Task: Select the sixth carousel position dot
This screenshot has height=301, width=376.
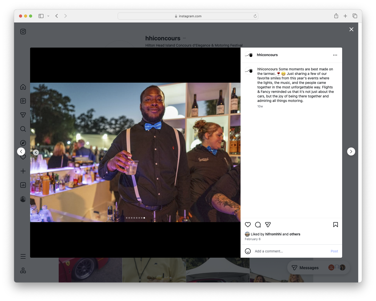Action: click(x=139, y=218)
